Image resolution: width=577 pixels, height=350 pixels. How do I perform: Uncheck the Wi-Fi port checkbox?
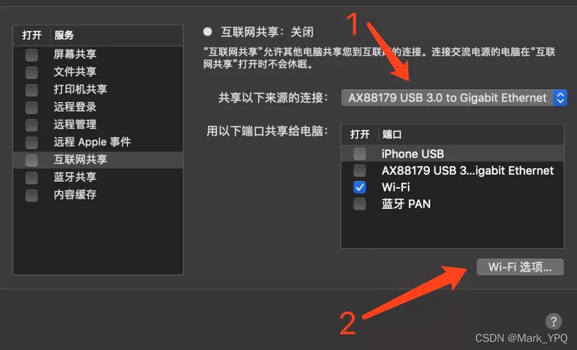tap(359, 187)
